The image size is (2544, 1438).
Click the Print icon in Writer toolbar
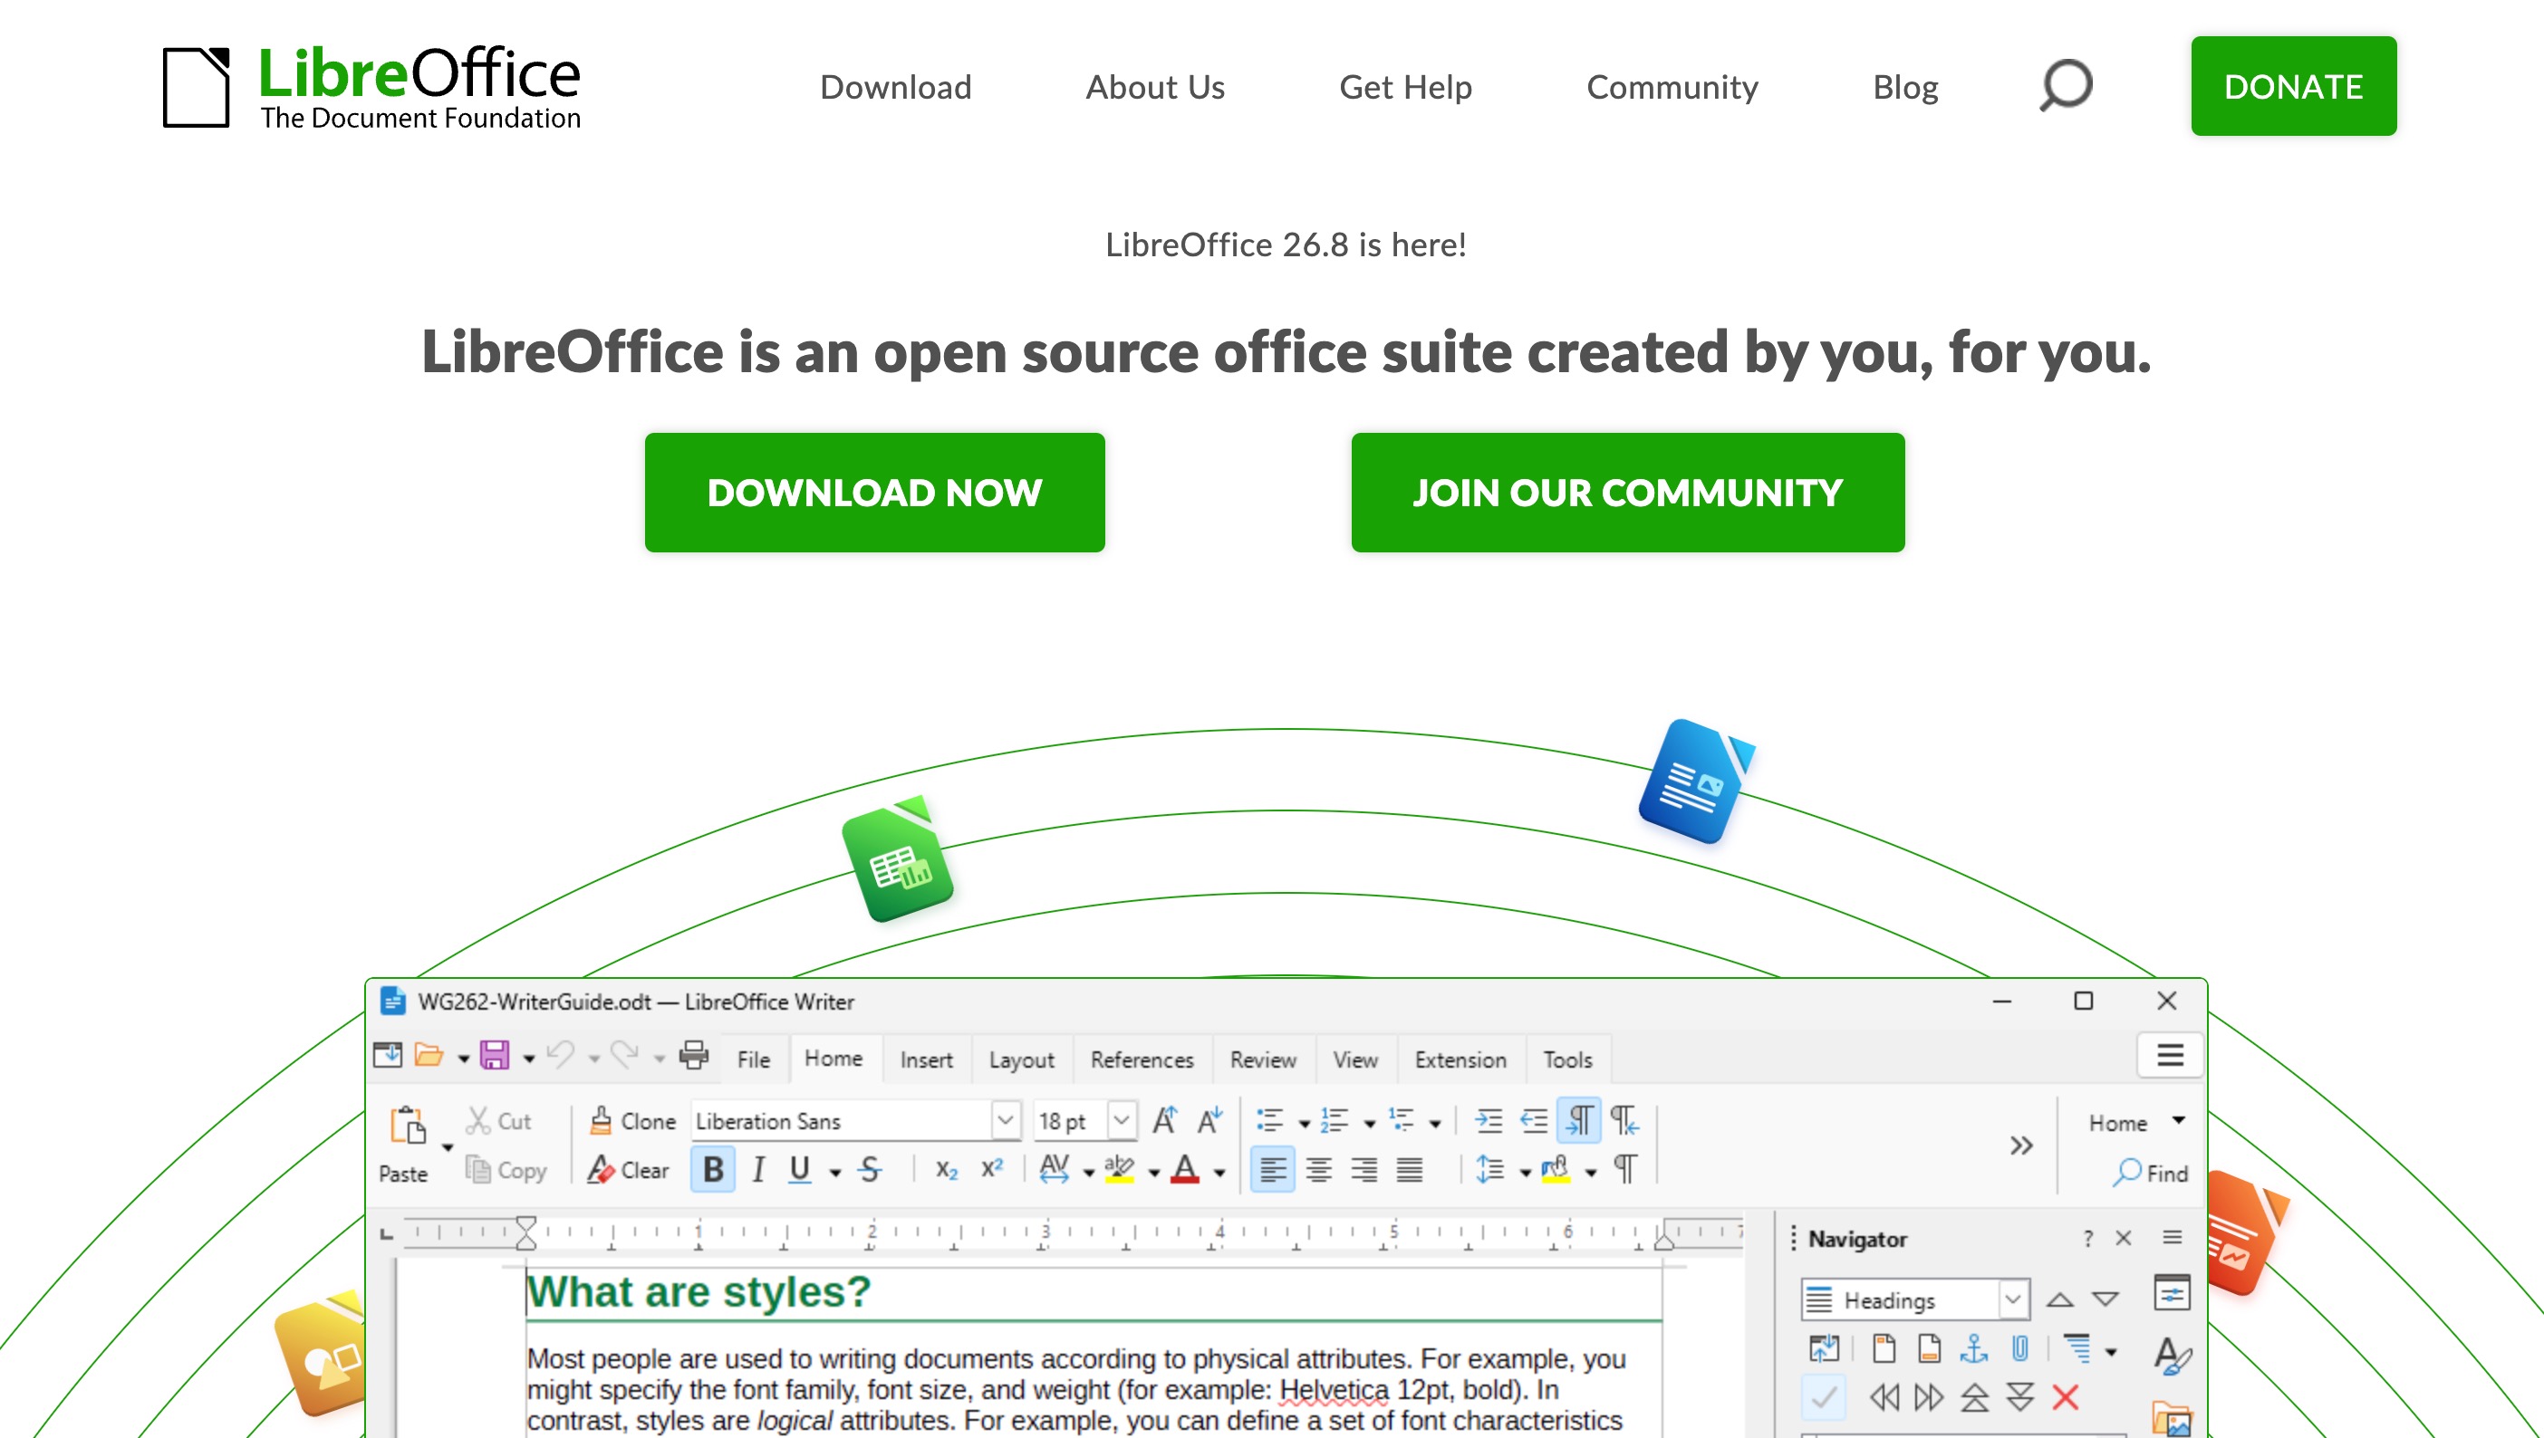click(x=694, y=1056)
